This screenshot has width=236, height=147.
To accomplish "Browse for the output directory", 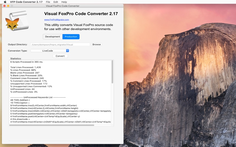I will point(97,44).
